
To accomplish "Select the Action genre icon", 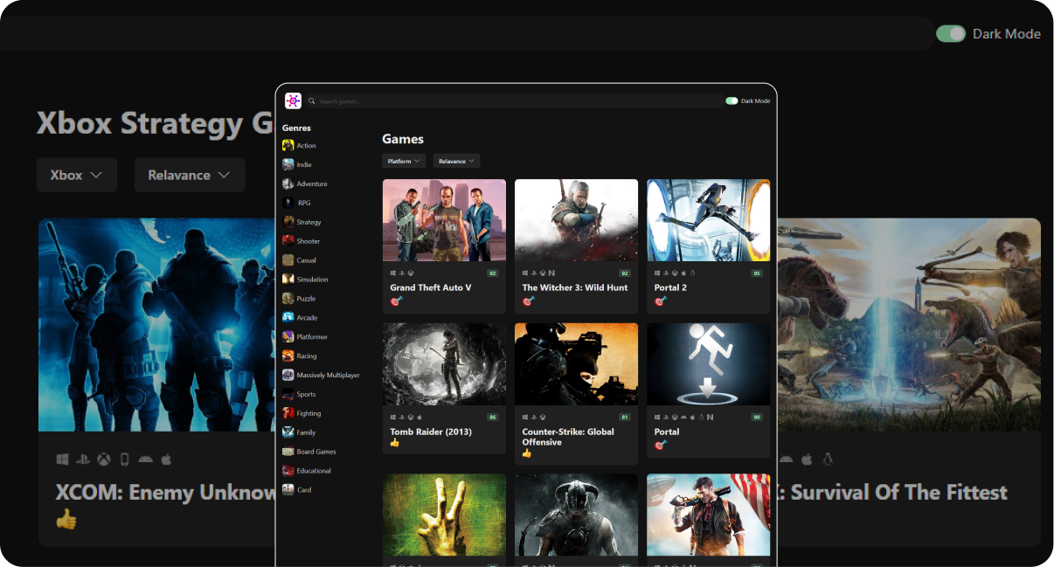I will 288,146.
